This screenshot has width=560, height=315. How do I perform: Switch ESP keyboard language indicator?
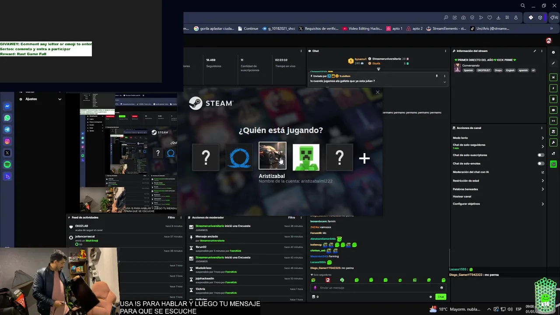pyautogui.click(x=519, y=309)
